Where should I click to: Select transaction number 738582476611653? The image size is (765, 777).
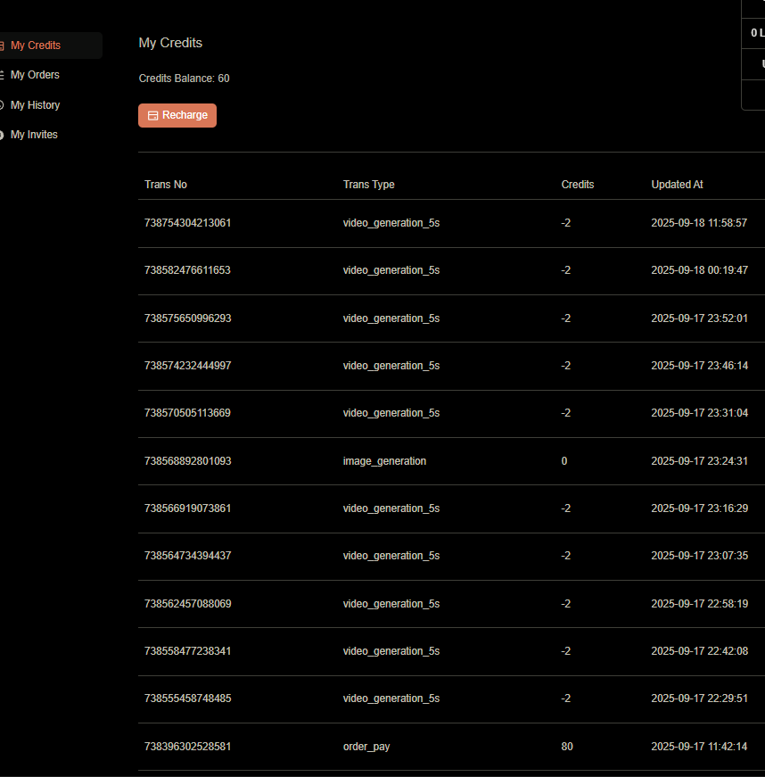[x=187, y=270]
